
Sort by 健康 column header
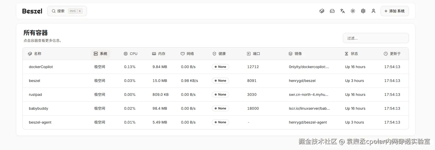coord(219,54)
